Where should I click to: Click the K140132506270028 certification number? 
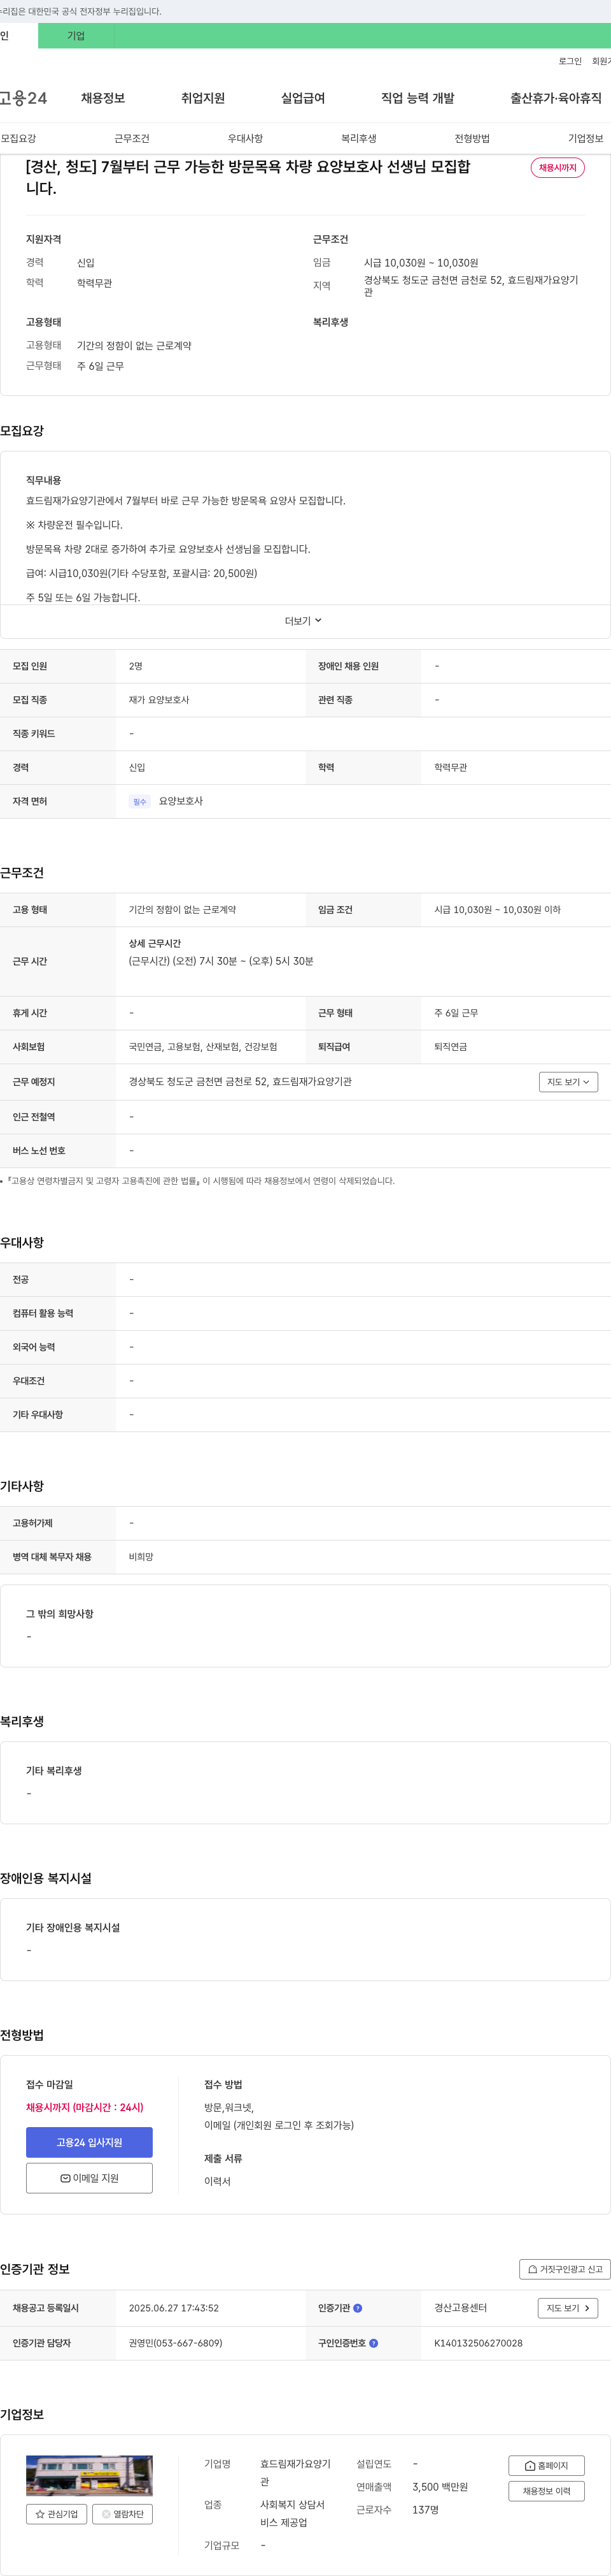[478, 2343]
